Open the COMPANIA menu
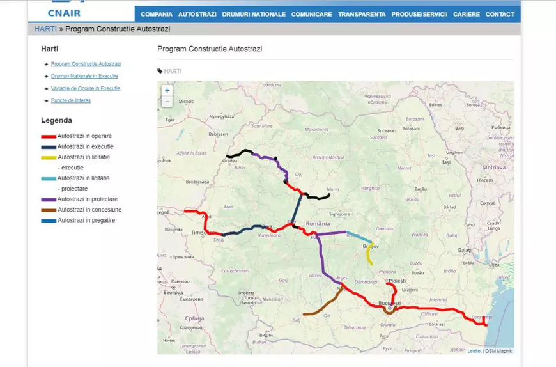Screen dimensions: 556x367 tap(157, 15)
